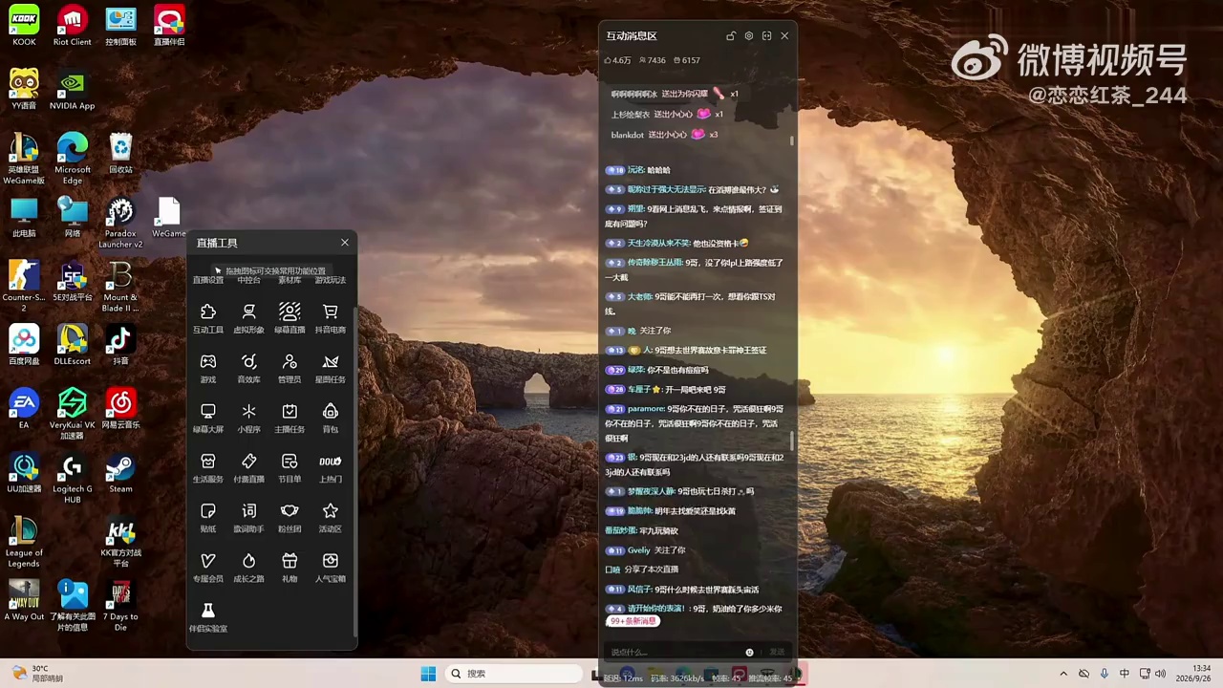The height and width of the screenshot is (688, 1223).
Task: Open 虚拟形象 virtual avatar tool
Action: [x=248, y=318]
